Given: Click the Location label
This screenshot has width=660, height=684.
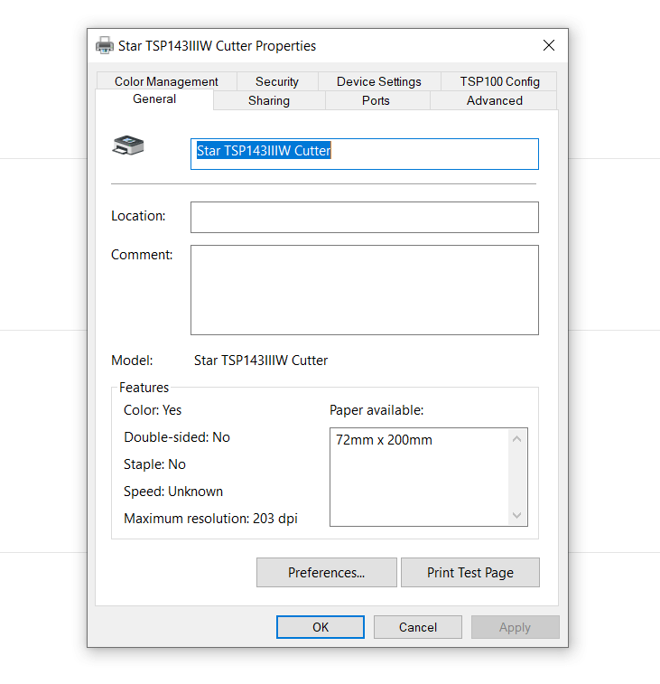Looking at the screenshot, I should 138,216.
